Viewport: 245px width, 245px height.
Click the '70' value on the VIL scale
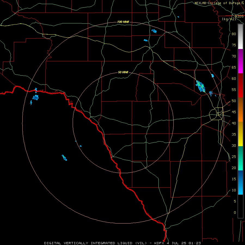click(x=234, y=56)
